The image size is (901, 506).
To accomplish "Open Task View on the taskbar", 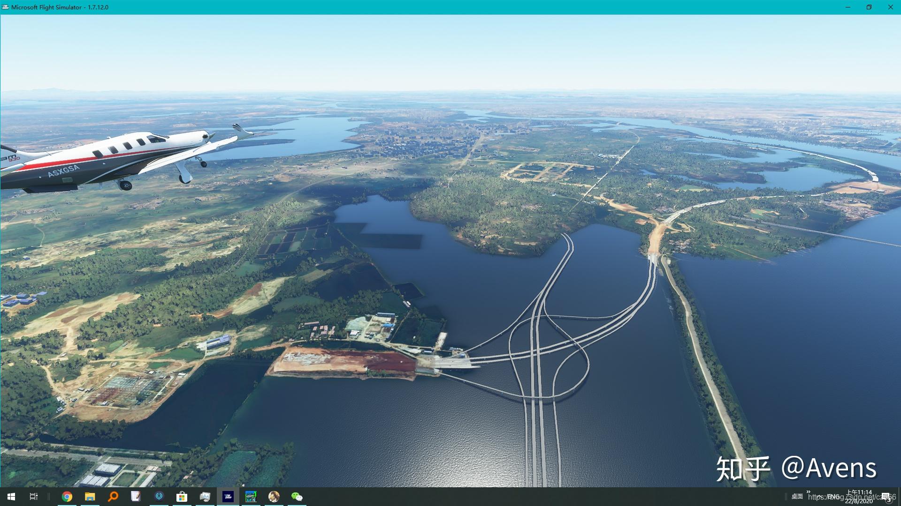I will coord(33,497).
